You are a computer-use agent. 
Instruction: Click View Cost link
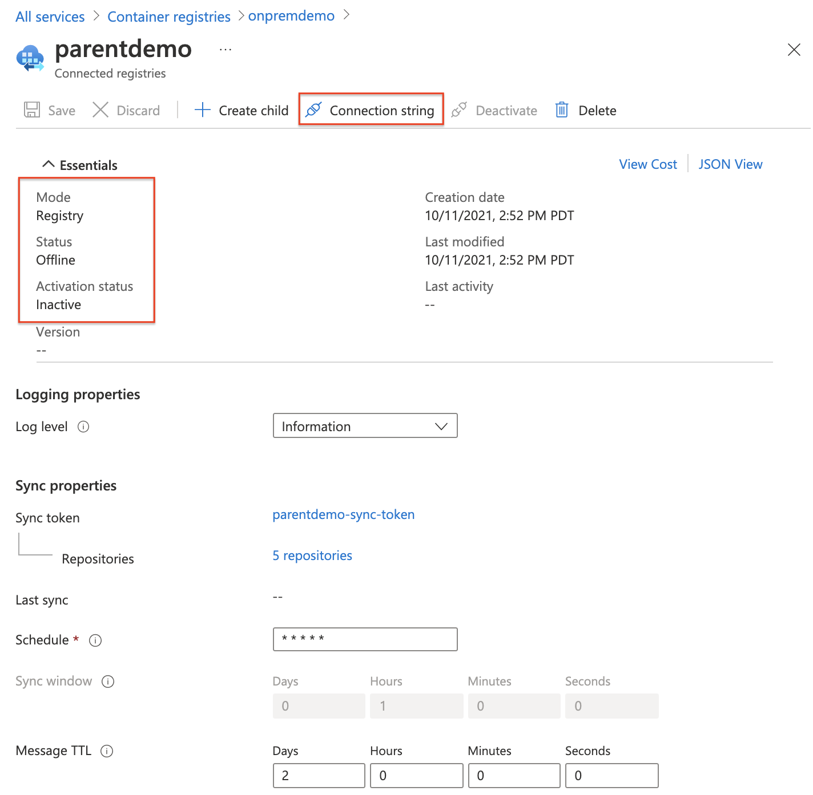pyautogui.click(x=648, y=164)
